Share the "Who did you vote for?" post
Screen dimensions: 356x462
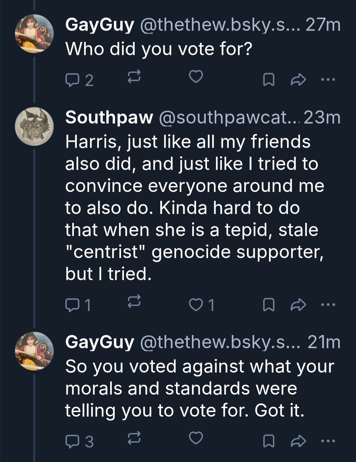(x=298, y=79)
